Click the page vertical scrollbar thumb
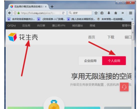This screenshot has height=109, width=137. point(133,33)
